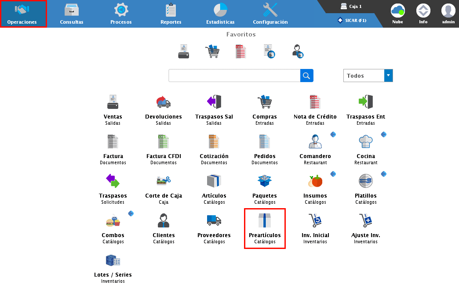This screenshot has width=459, height=292.
Task: Open Nota de Crédito module
Action: 315,103
